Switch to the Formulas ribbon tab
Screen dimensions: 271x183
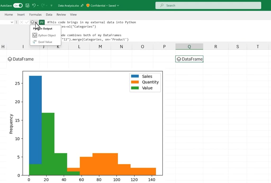tap(35, 15)
